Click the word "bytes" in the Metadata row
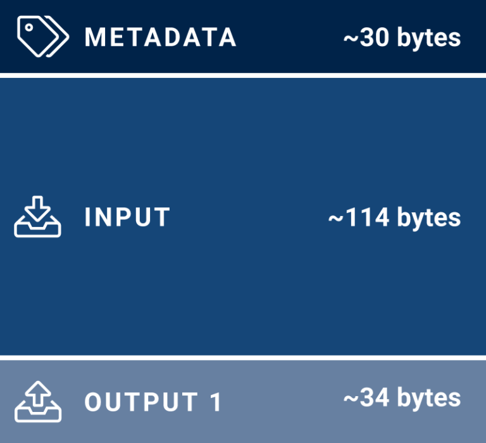This screenshot has height=443, width=486. tap(429, 39)
